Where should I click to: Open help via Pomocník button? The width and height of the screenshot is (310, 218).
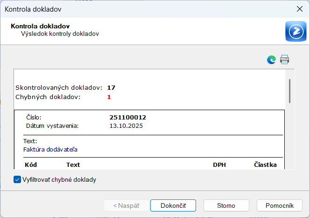pyautogui.click(x=279, y=205)
